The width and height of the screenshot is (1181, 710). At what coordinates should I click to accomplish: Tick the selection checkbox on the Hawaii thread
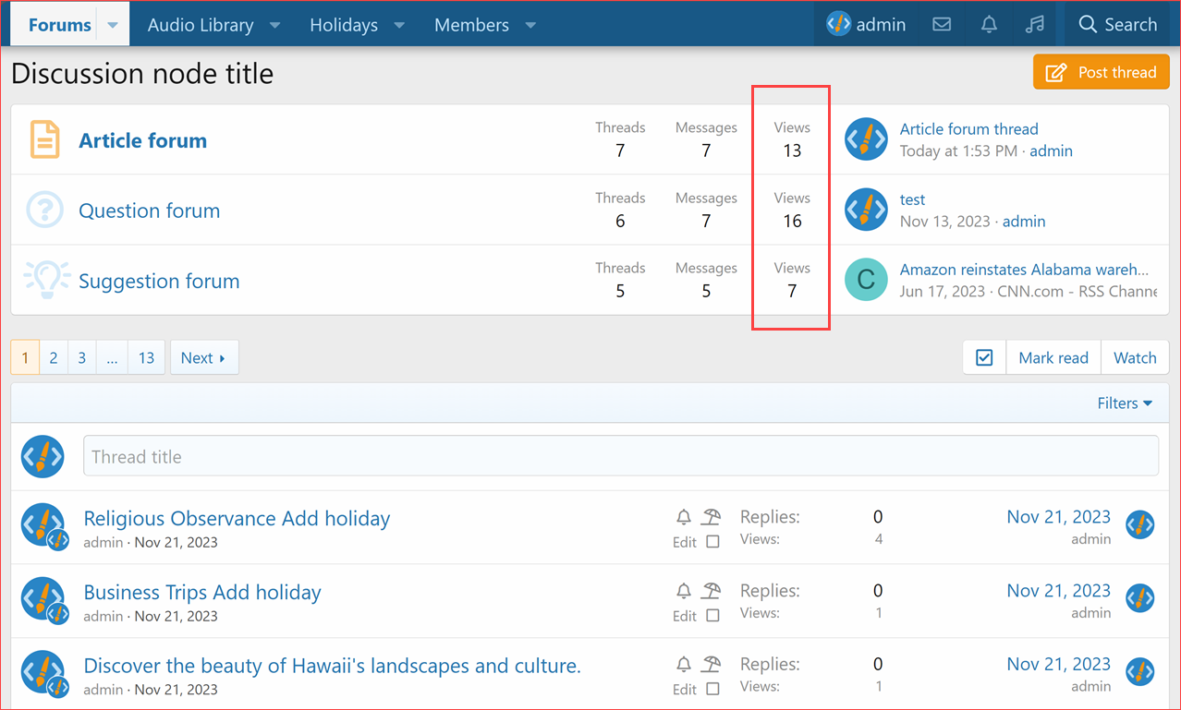click(x=713, y=689)
